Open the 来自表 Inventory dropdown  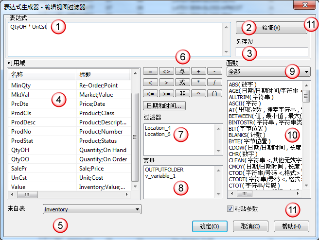click(92, 209)
